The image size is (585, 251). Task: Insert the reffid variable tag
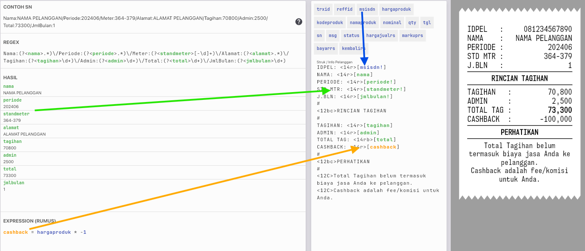click(345, 9)
